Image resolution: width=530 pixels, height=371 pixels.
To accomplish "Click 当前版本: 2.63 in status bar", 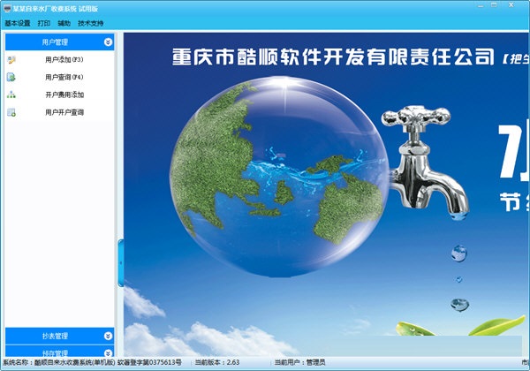I will tap(217, 362).
